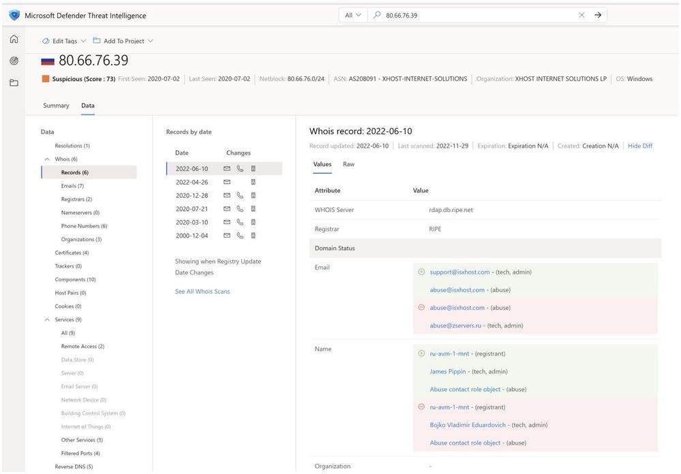Open James Pippin name link

[448, 372]
